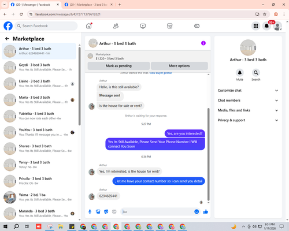Expand Media, files and links section
Image resolution: width=289 pixels, height=231 pixels.
tap(248, 110)
